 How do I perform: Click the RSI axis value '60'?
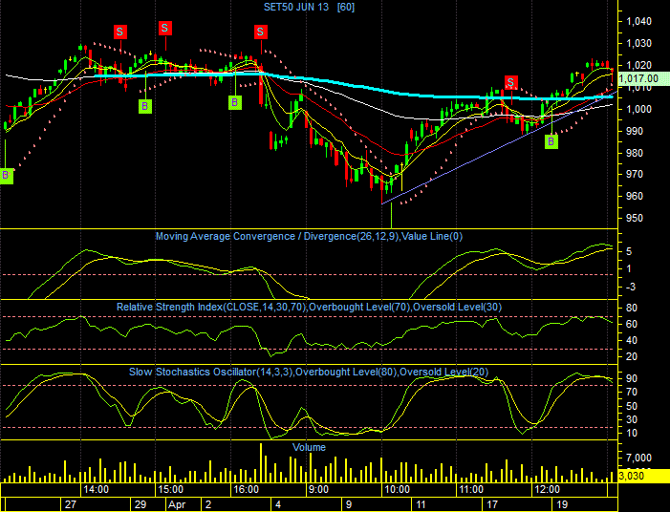632,324
